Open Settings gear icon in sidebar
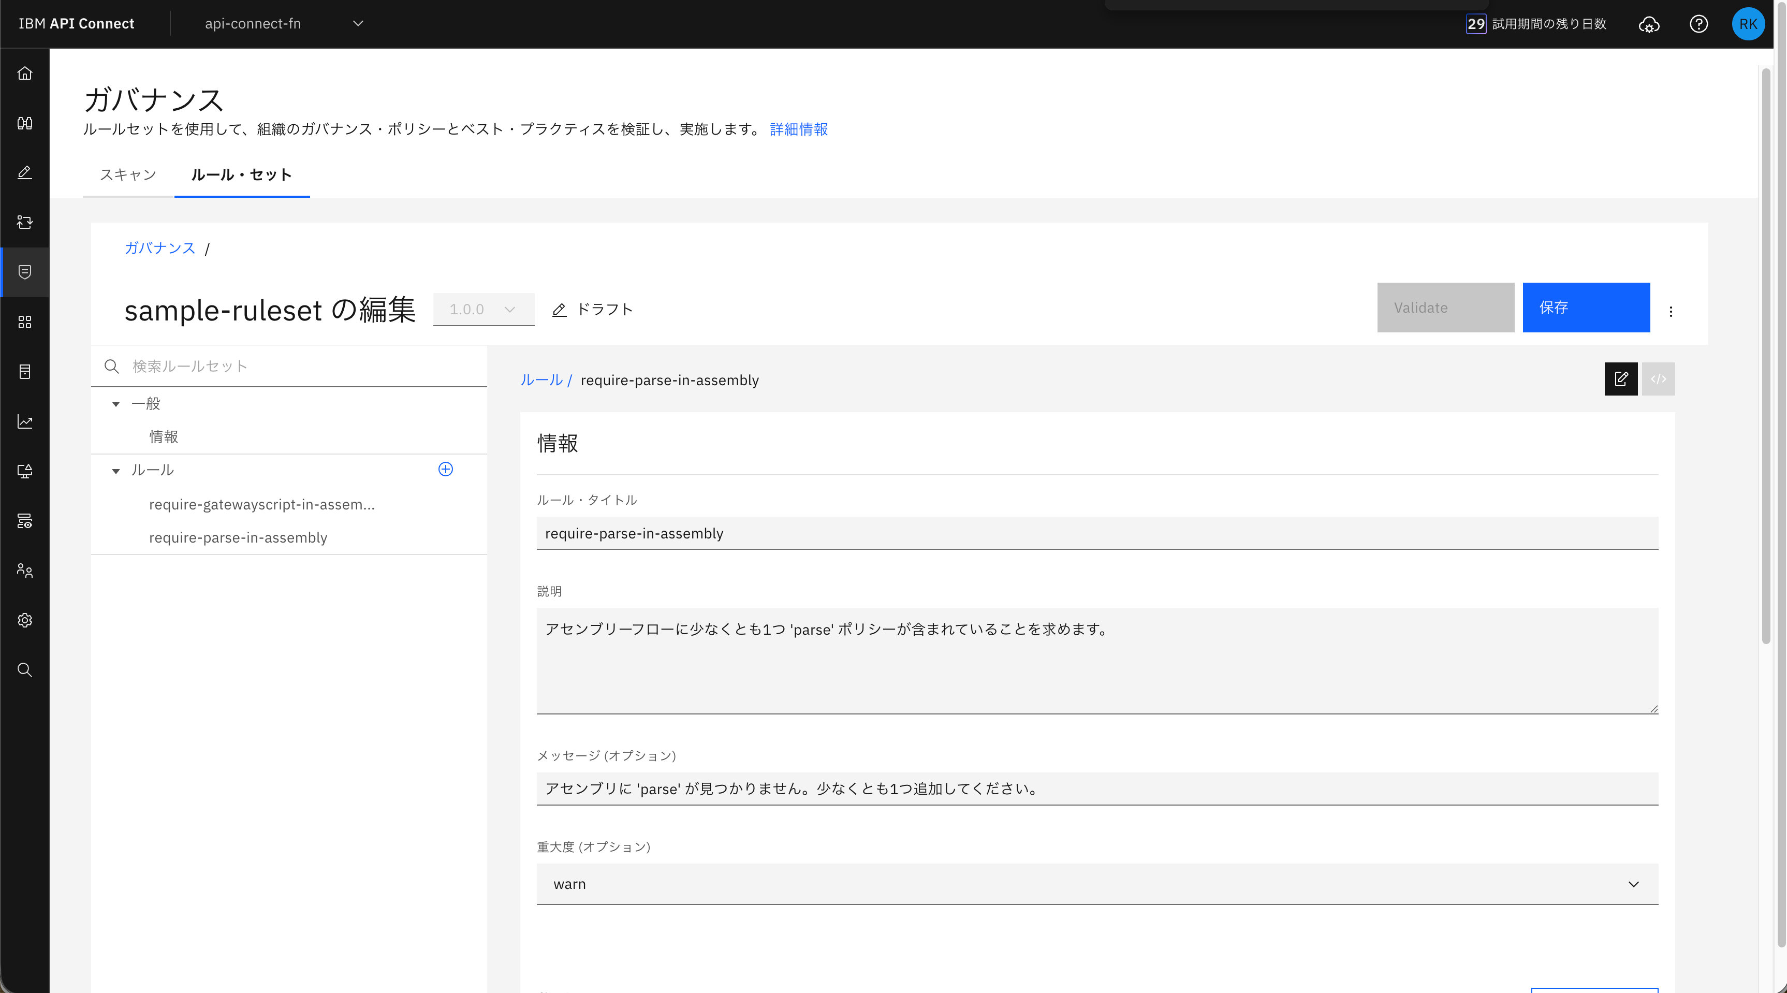This screenshot has height=993, width=1787. pos(25,620)
